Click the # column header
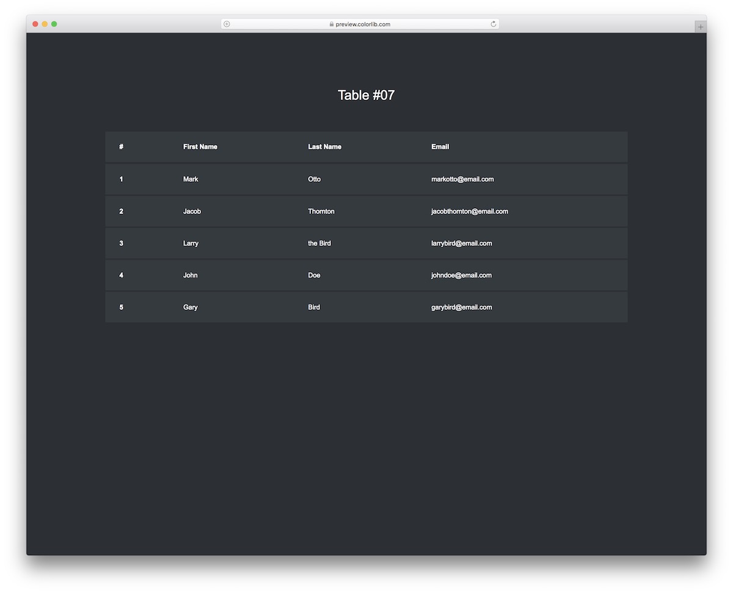The image size is (733, 593). coord(121,146)
